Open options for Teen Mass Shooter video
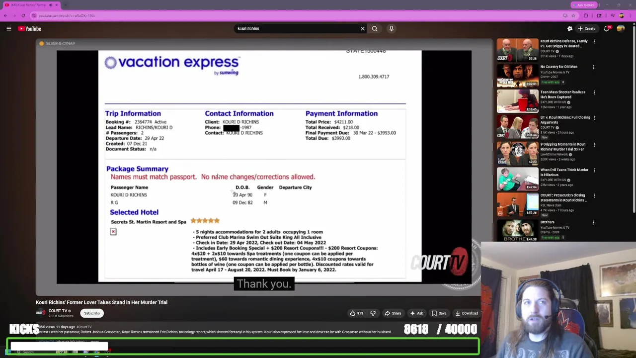 tap(594, 92)
